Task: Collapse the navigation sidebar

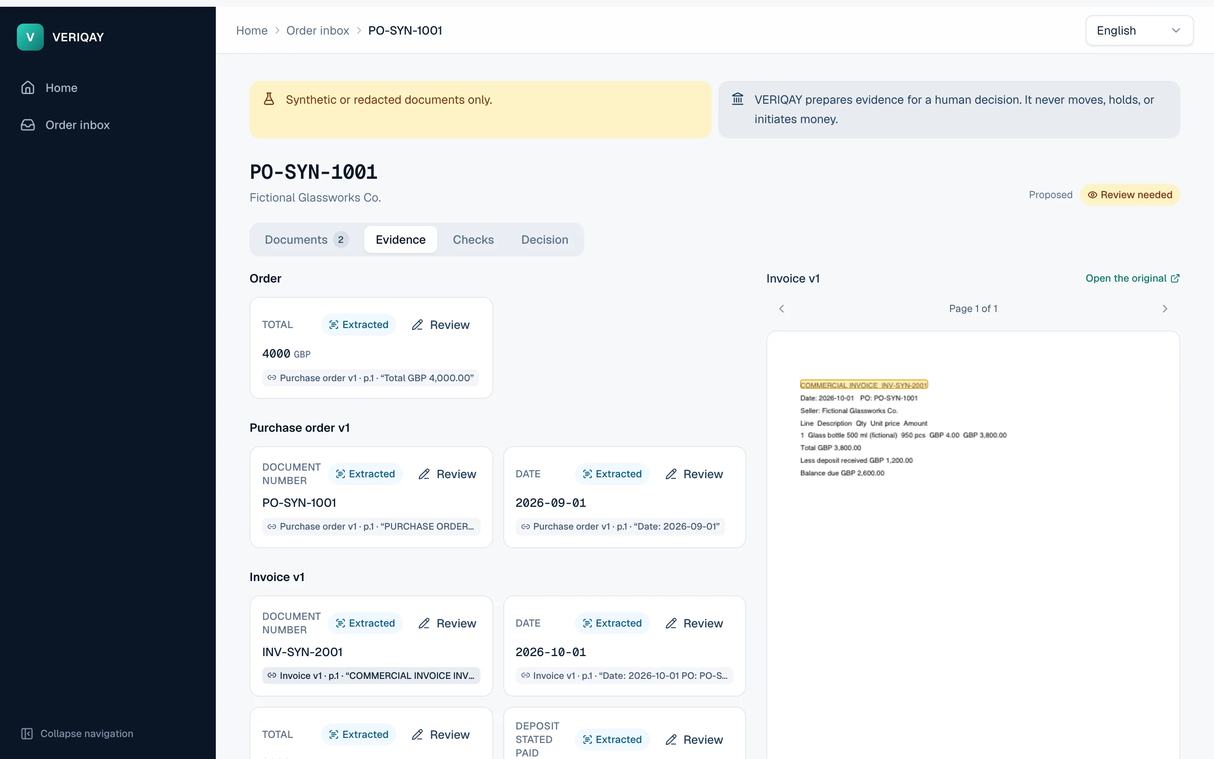Action: [x=77, y=733]
